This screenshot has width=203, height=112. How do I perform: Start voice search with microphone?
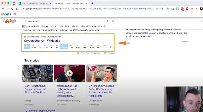[107, 21]
